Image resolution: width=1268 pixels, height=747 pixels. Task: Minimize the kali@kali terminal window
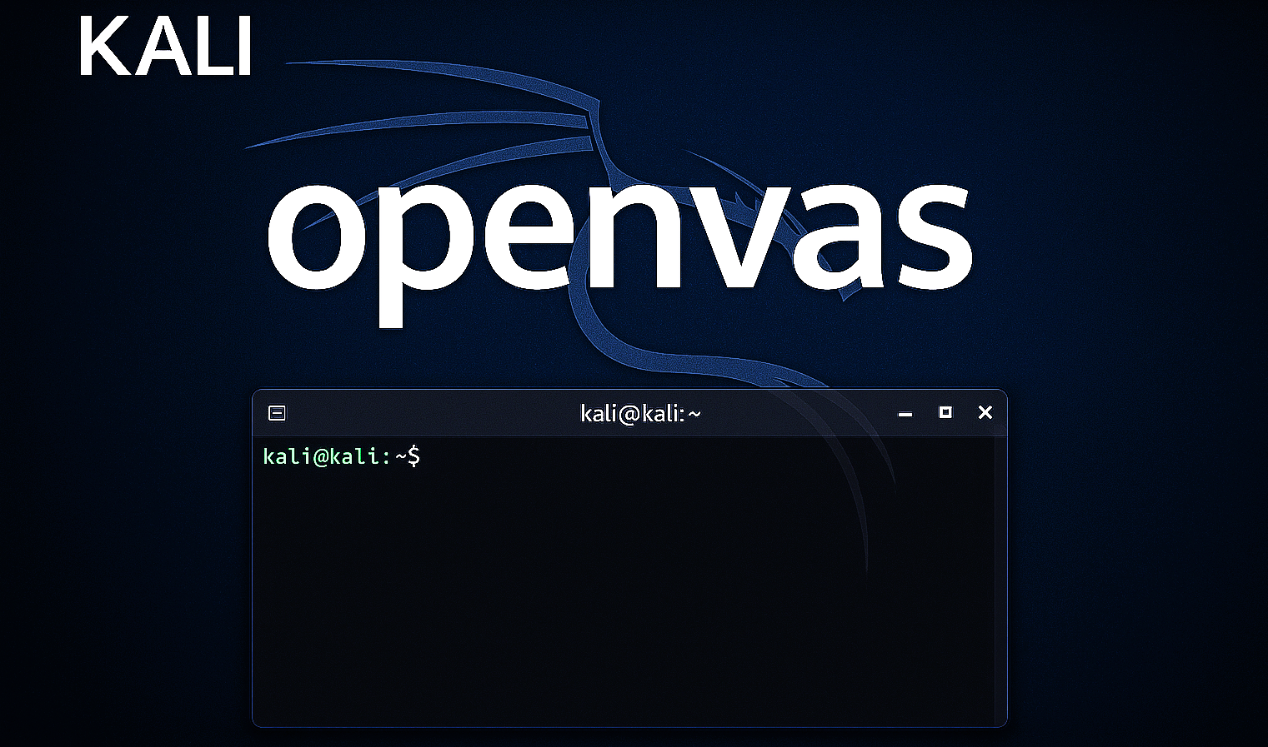[x=905, y=414]
